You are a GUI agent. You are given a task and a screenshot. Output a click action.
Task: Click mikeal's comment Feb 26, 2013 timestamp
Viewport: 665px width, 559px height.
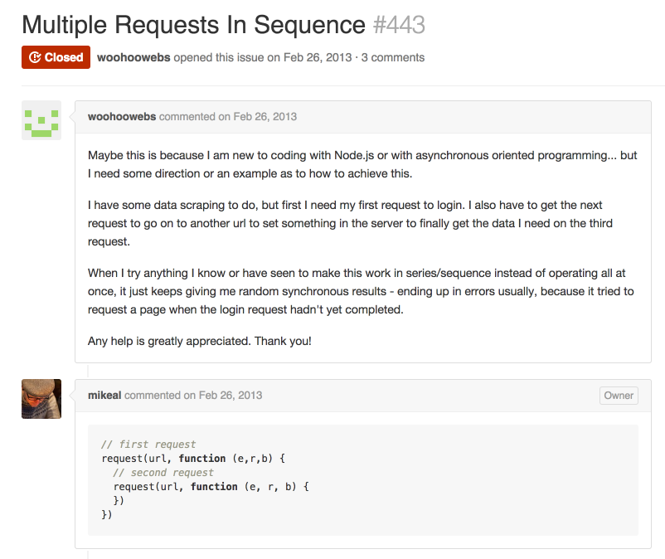[231, 396]
